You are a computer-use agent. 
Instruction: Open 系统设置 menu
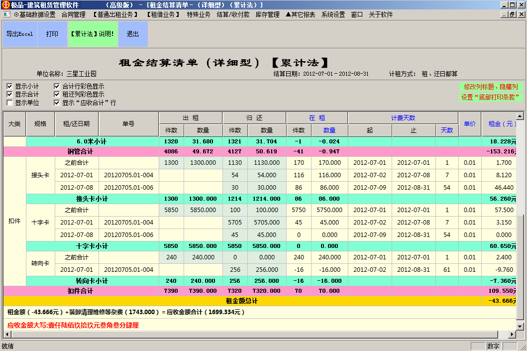pos(333,14)
